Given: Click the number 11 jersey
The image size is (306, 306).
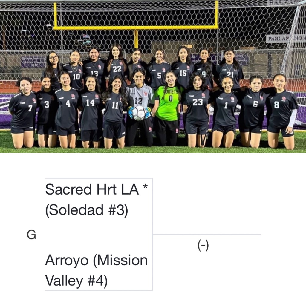Looking at the screenshot, I should point(114,108).
